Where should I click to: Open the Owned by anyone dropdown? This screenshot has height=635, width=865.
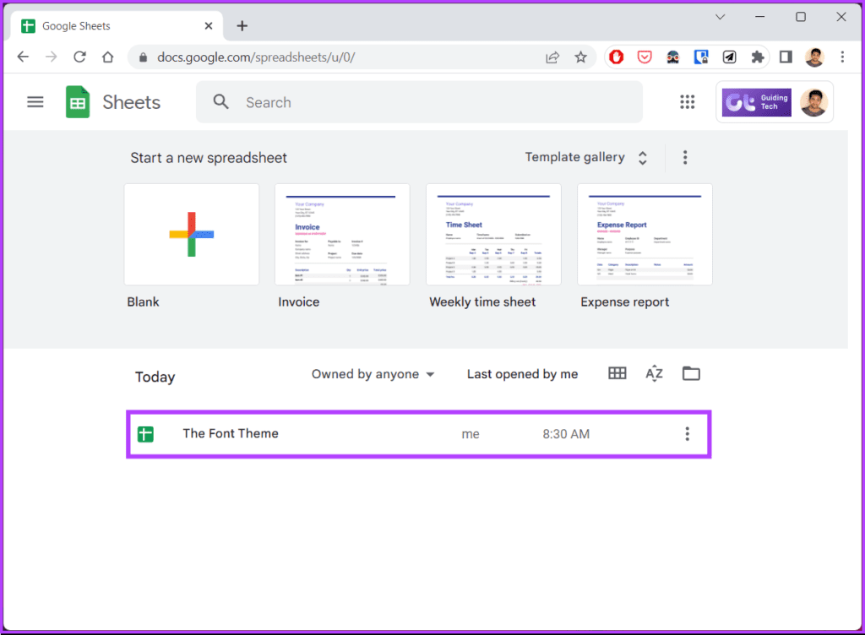click(x=373, y=374)
